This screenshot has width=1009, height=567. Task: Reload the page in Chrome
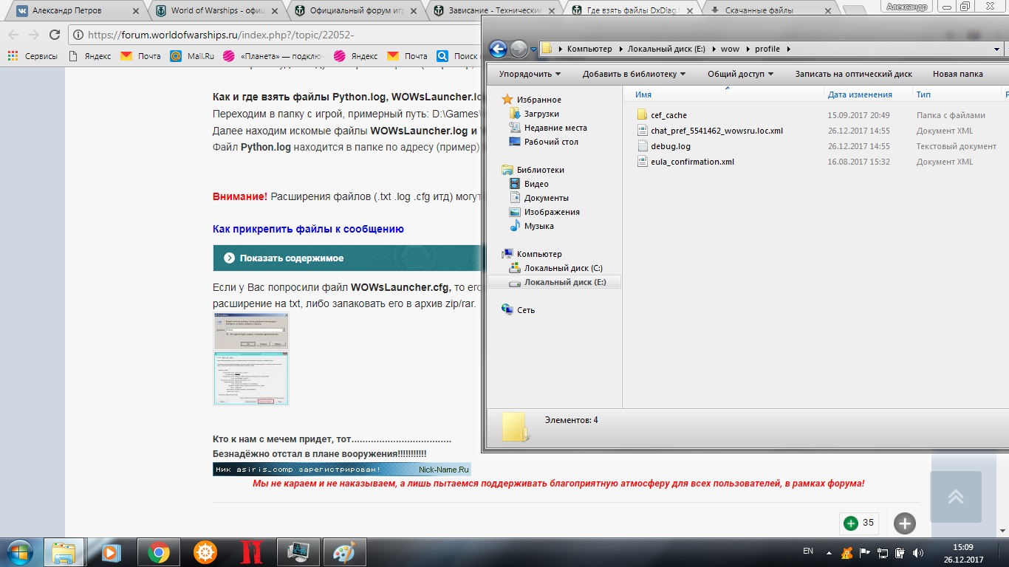point(54,35)
